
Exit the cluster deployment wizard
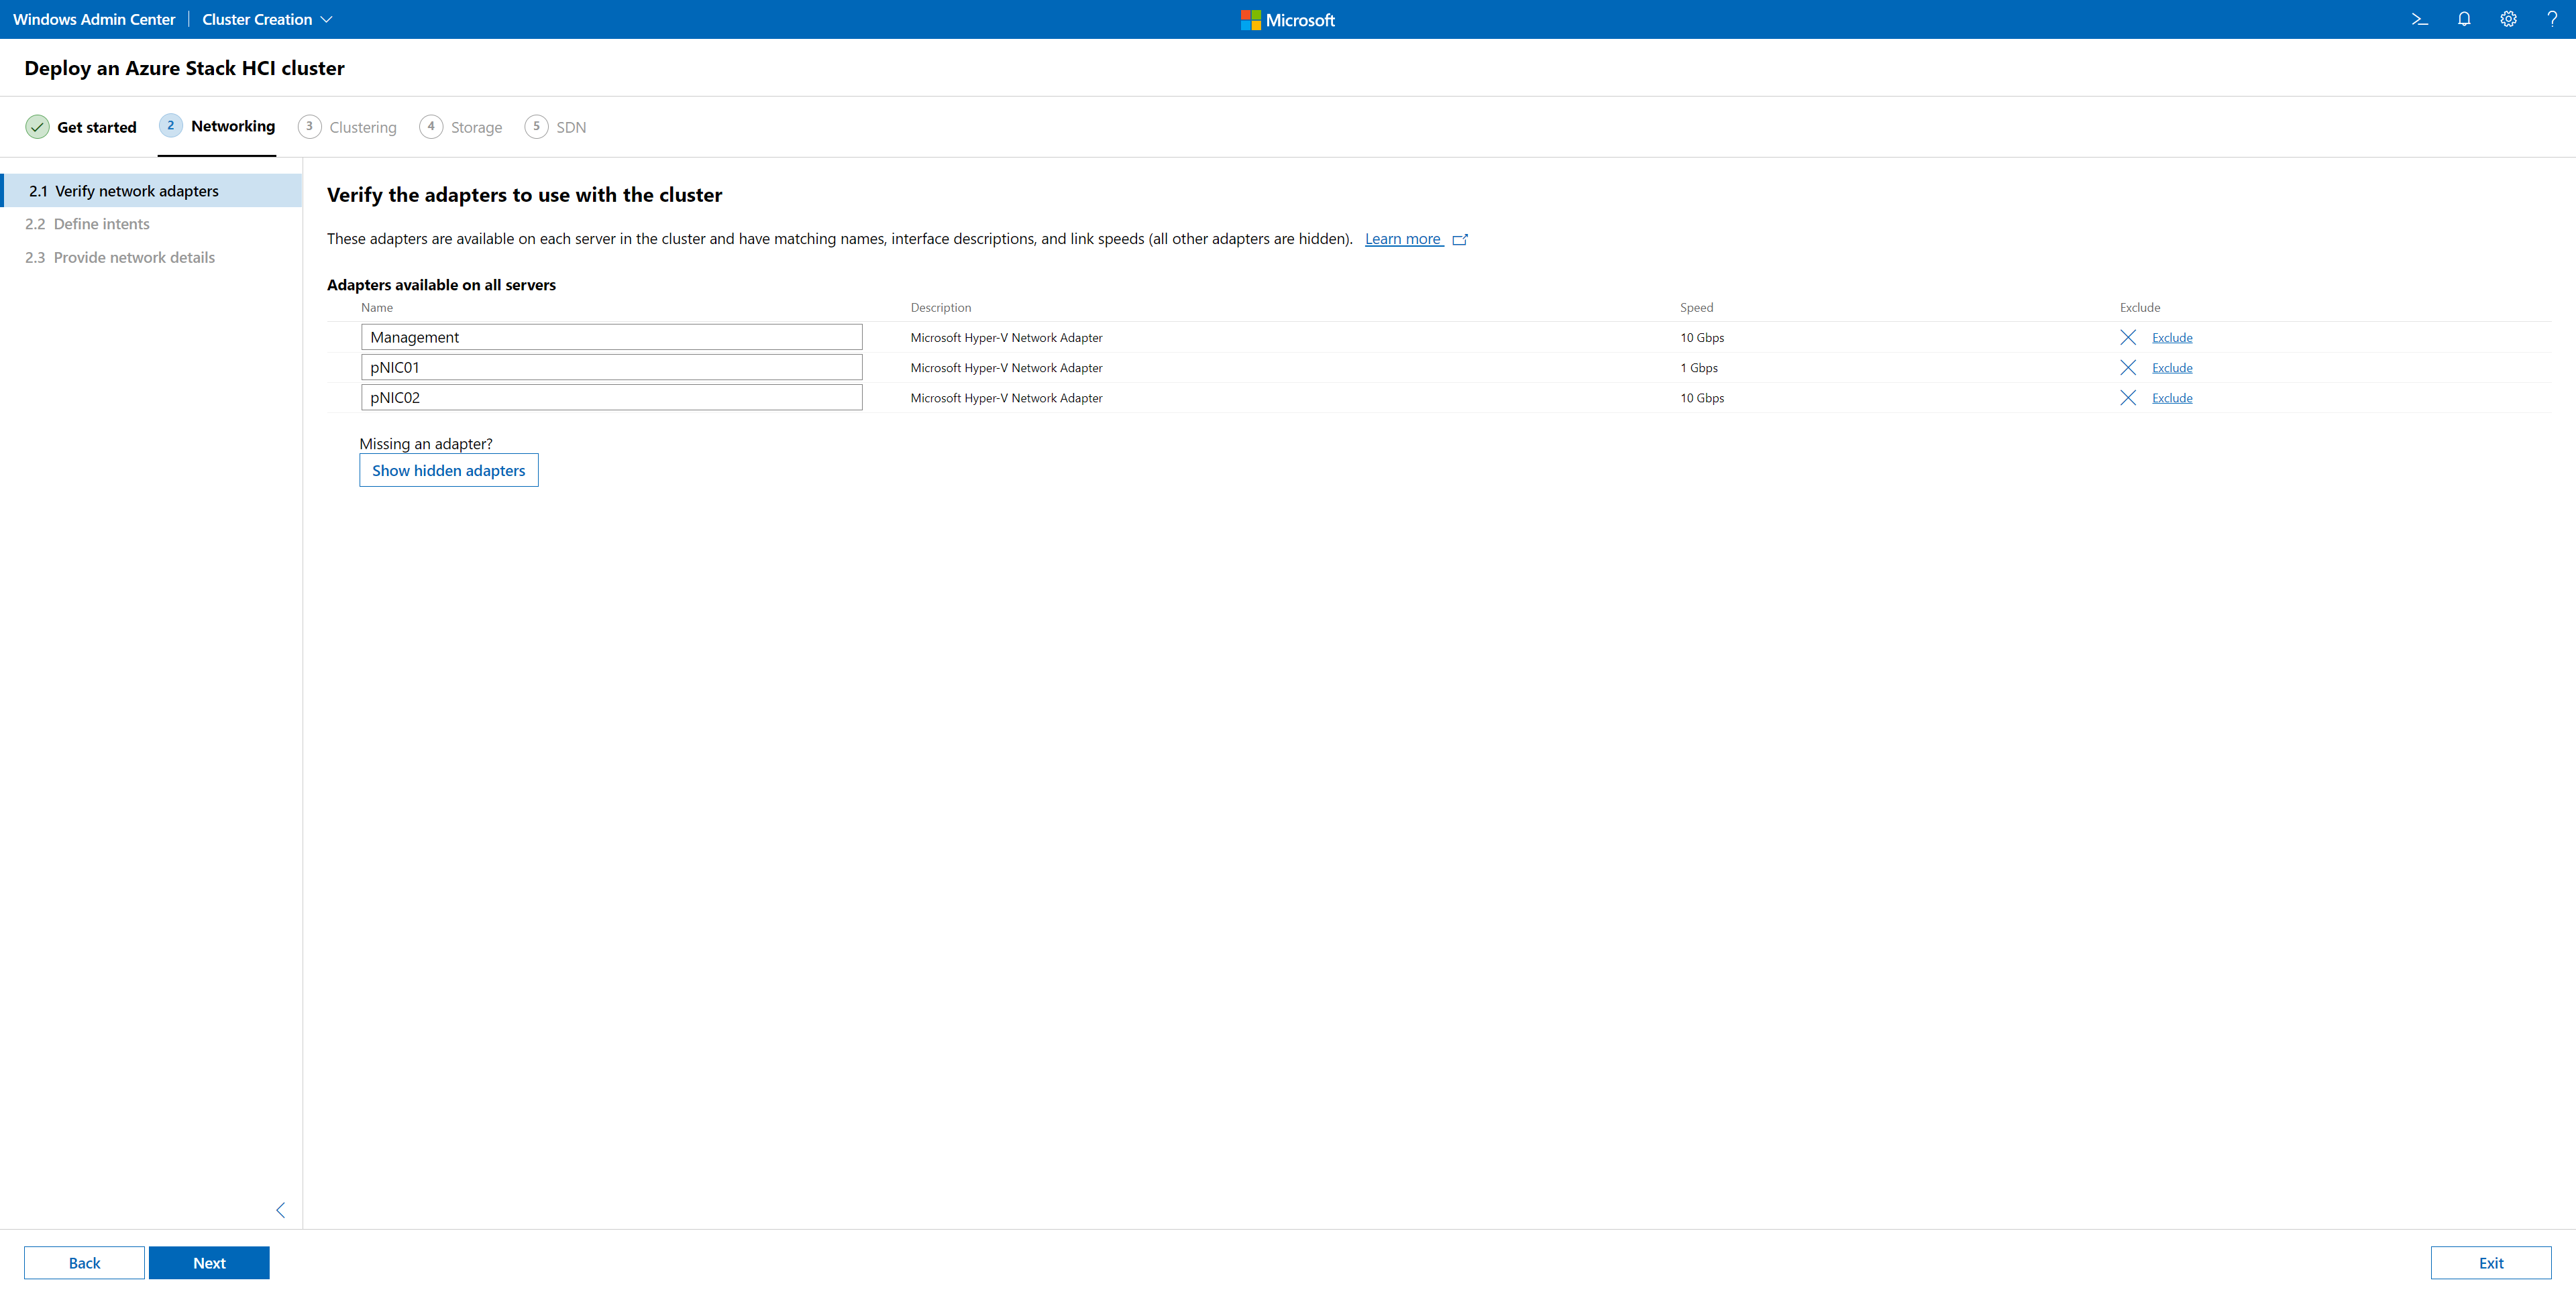pyautogui.click(x=2490, y=1263)
